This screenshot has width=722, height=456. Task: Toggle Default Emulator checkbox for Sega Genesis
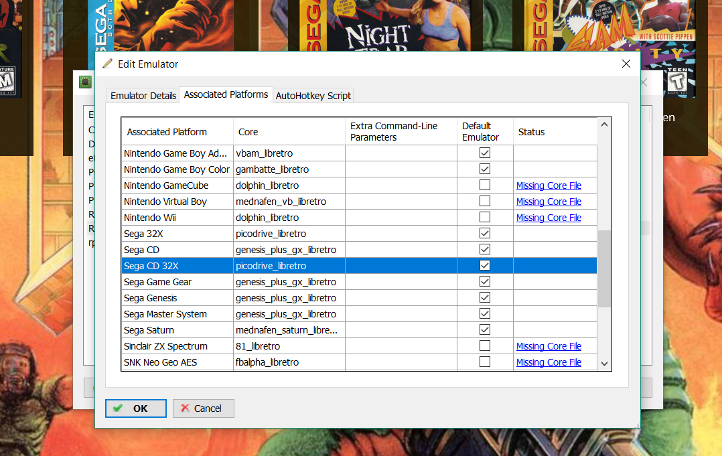tap(484, 298)
